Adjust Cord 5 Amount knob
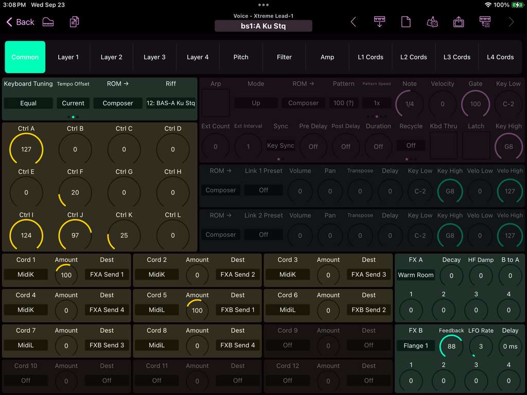527x395 pixels. click(197, 310)
